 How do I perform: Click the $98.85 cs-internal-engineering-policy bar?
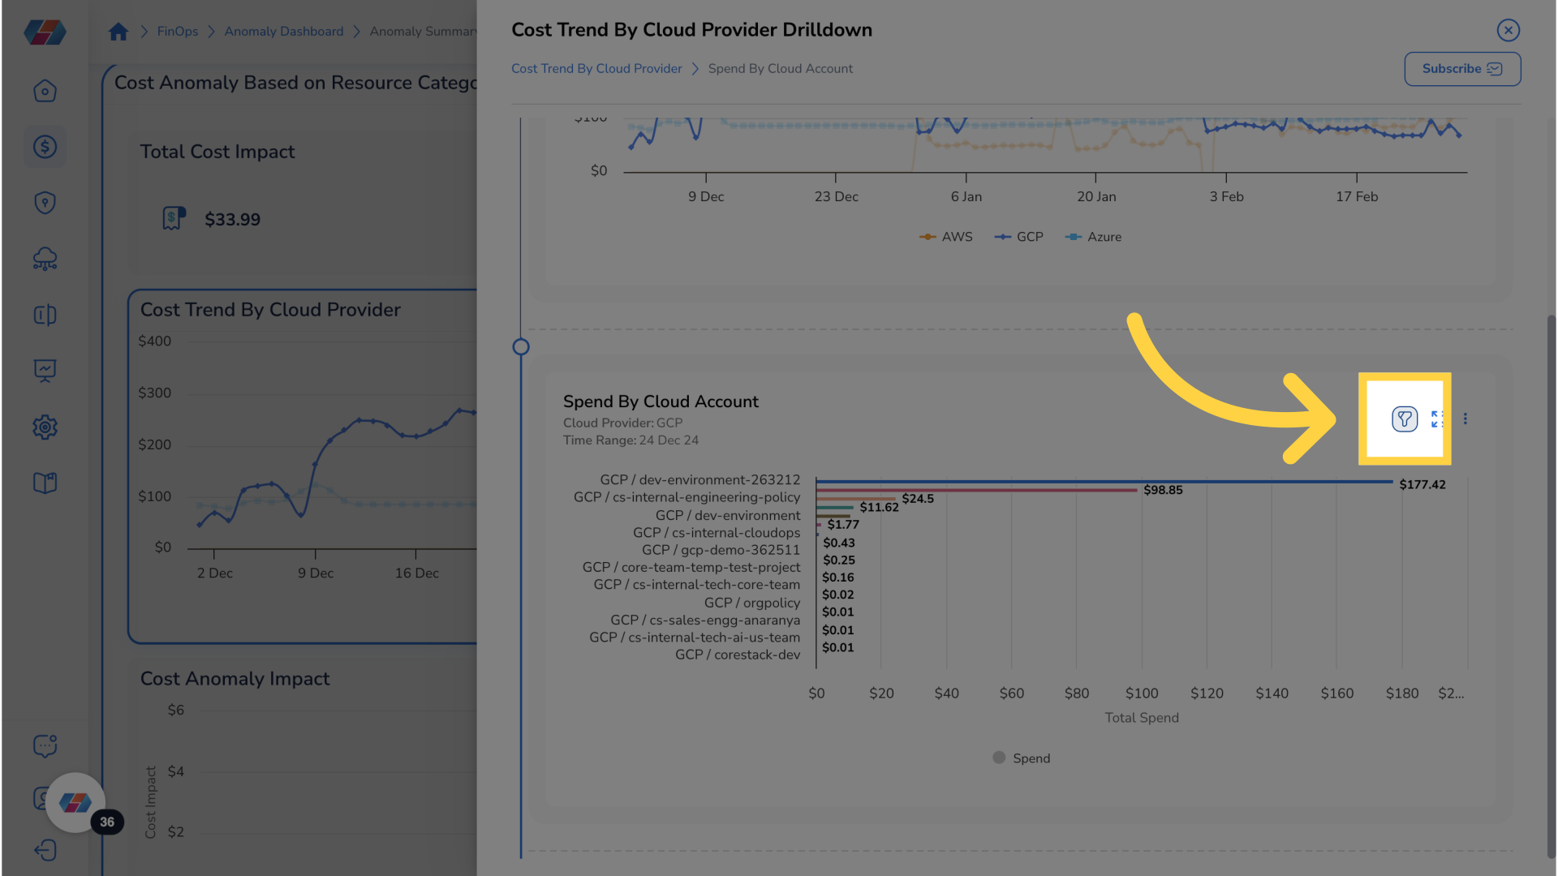(x=977, y=490)
